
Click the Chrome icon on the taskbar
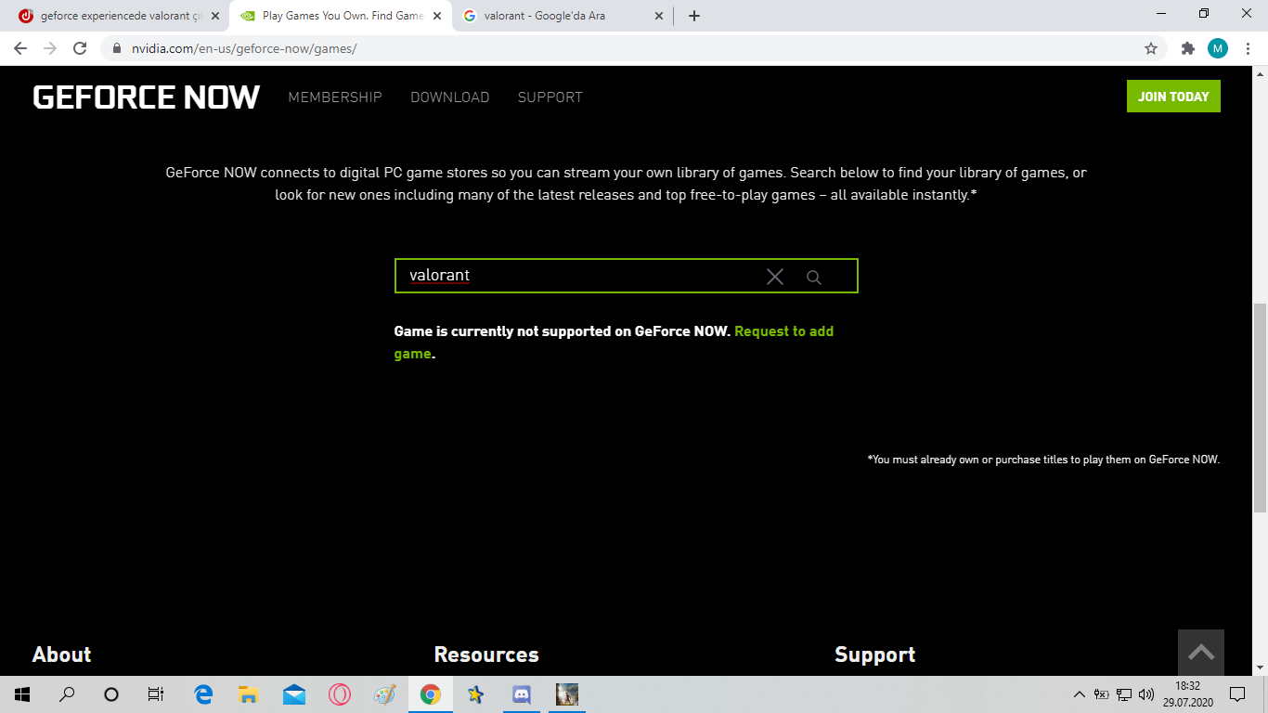tap(430, 694)
